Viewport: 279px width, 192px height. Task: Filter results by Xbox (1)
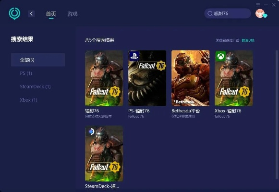28,100
